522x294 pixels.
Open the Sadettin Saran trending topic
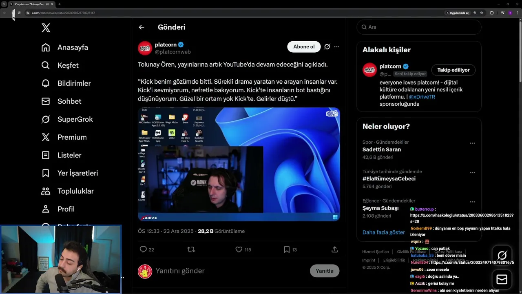pos(382,149)
